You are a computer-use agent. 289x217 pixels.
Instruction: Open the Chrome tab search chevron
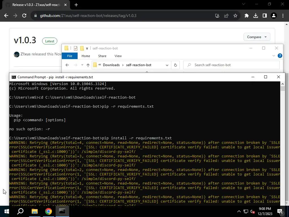(x=244, y=4)
